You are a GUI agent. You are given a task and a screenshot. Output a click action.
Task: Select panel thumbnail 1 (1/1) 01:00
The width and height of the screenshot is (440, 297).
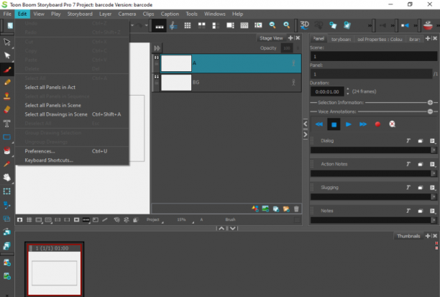tap(55, 270)
